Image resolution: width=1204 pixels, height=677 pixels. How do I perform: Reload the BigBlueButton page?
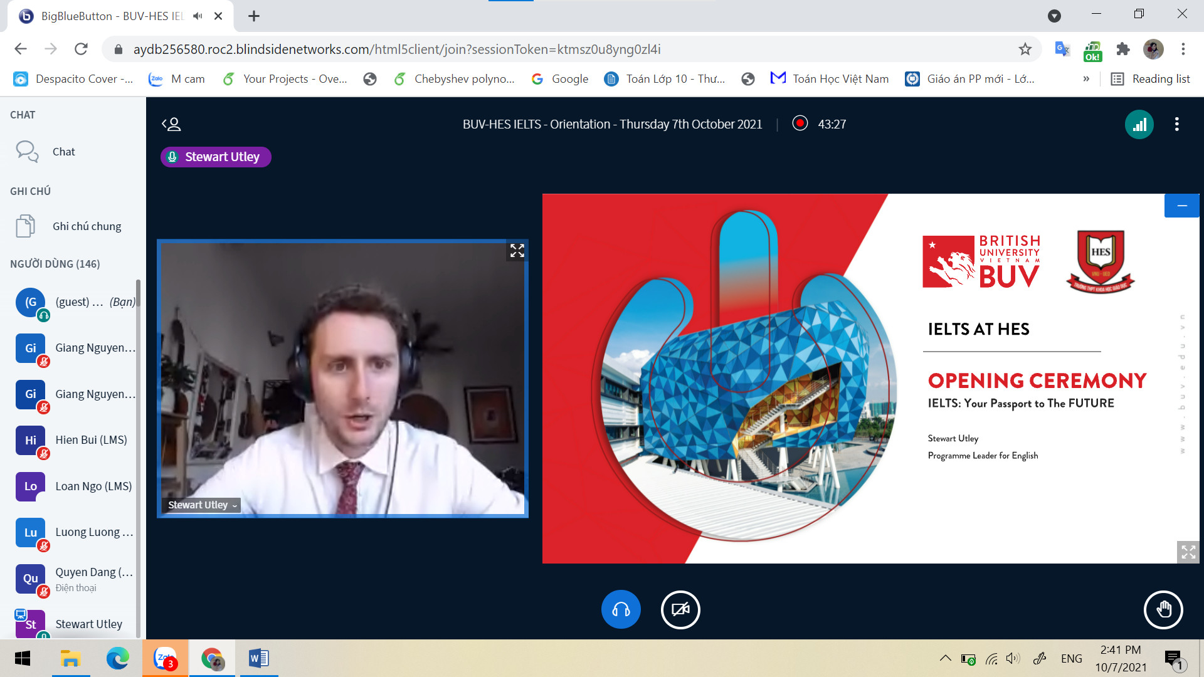click(x=81, y=49)
